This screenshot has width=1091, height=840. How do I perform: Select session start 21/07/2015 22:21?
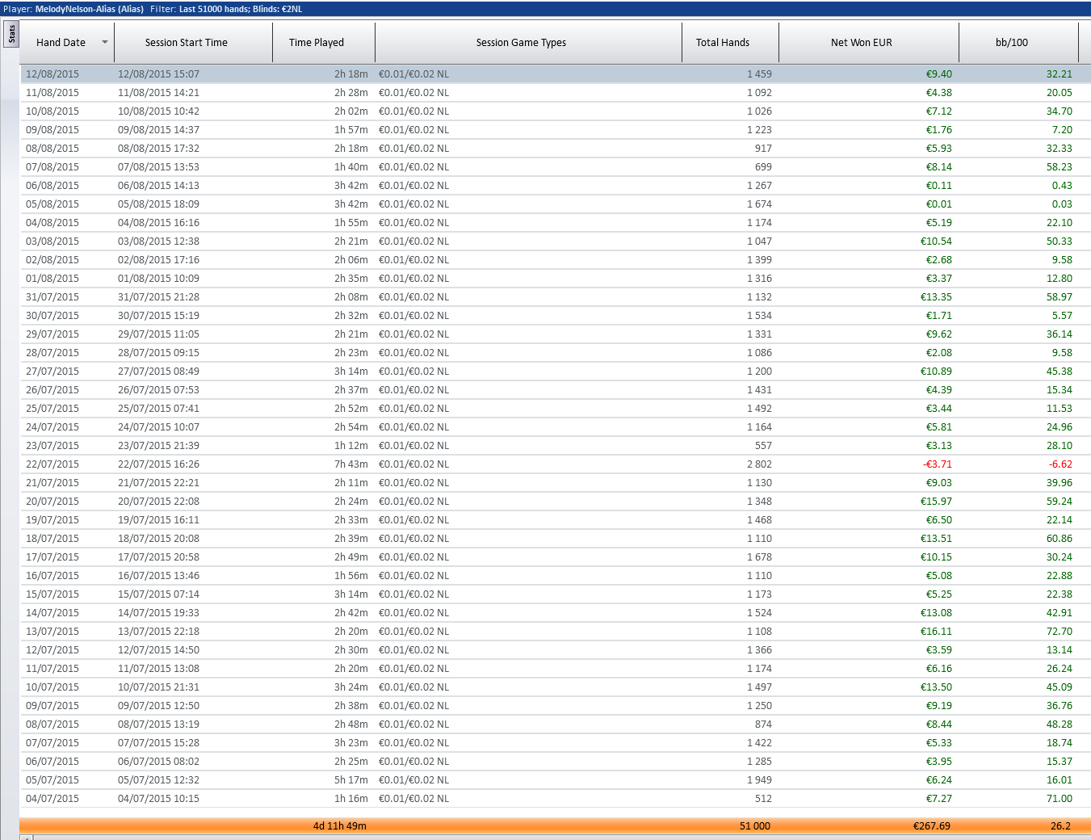pyautogui.click(x=158, y=483)
